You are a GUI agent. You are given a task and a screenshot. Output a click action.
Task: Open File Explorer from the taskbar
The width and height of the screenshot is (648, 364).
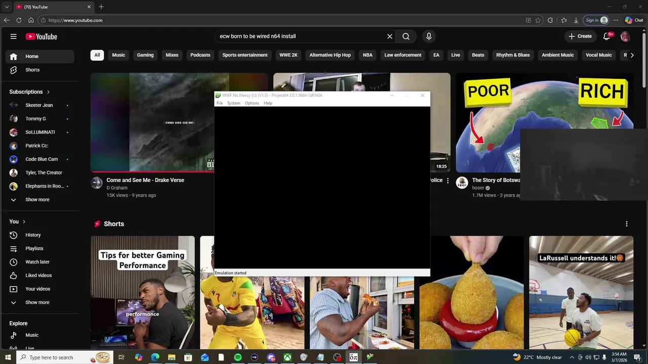coord(172,357)
